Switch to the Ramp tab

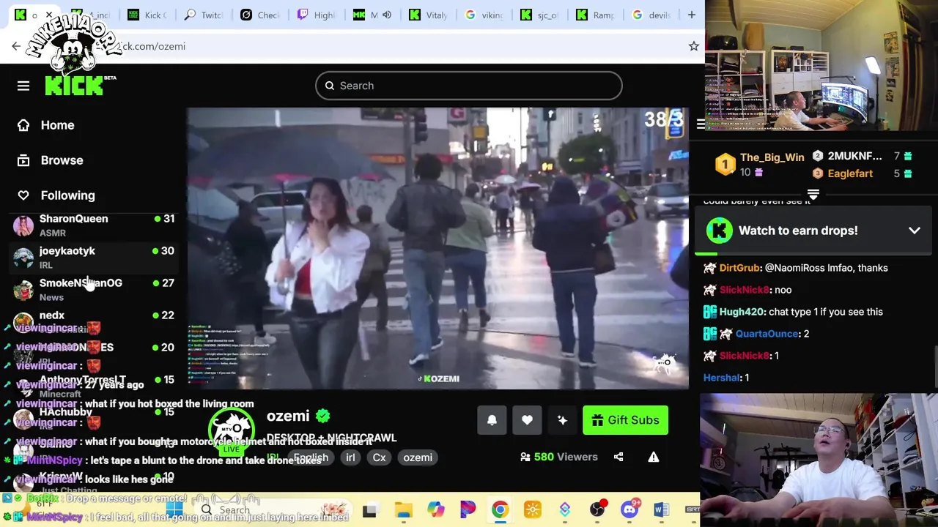click(x=596, y=15)
